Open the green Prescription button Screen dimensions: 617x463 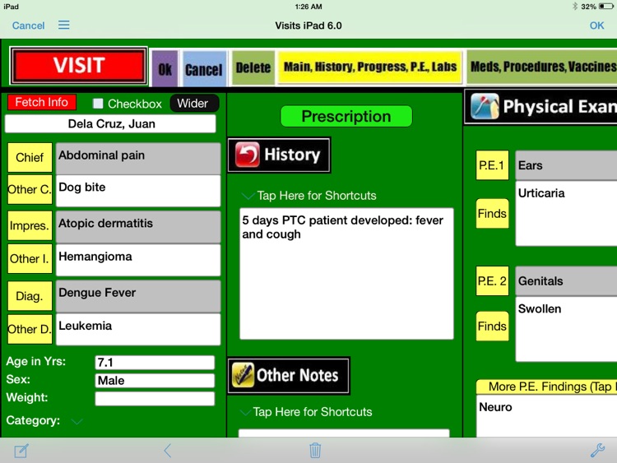(346, 117)
